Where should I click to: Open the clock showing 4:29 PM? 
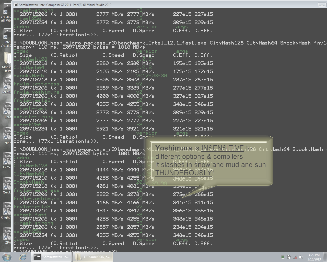[314, 257]
